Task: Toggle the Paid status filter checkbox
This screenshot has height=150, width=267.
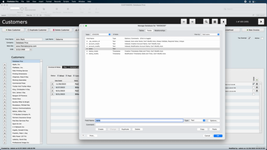Action: 66,76
